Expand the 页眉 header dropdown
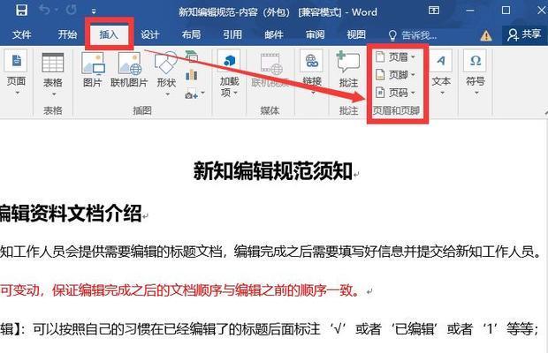548x353 pixels. (x=395, y=56)
